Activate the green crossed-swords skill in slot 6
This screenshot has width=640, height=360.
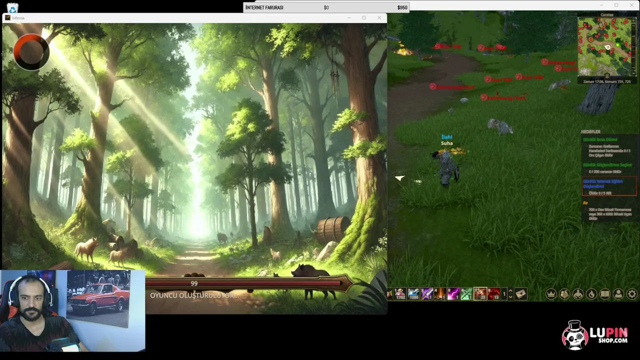pyautogui.click(x=466, y=294)
